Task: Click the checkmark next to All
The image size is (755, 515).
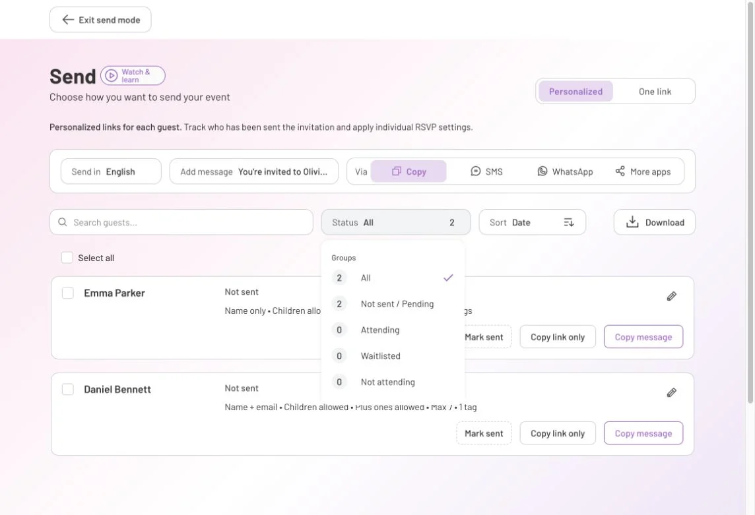Action: tap(448, 278)
